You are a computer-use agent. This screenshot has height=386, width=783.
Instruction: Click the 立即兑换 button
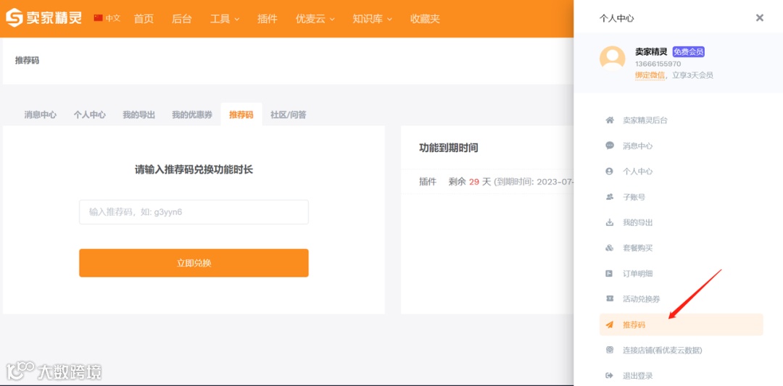click(194, 263)
